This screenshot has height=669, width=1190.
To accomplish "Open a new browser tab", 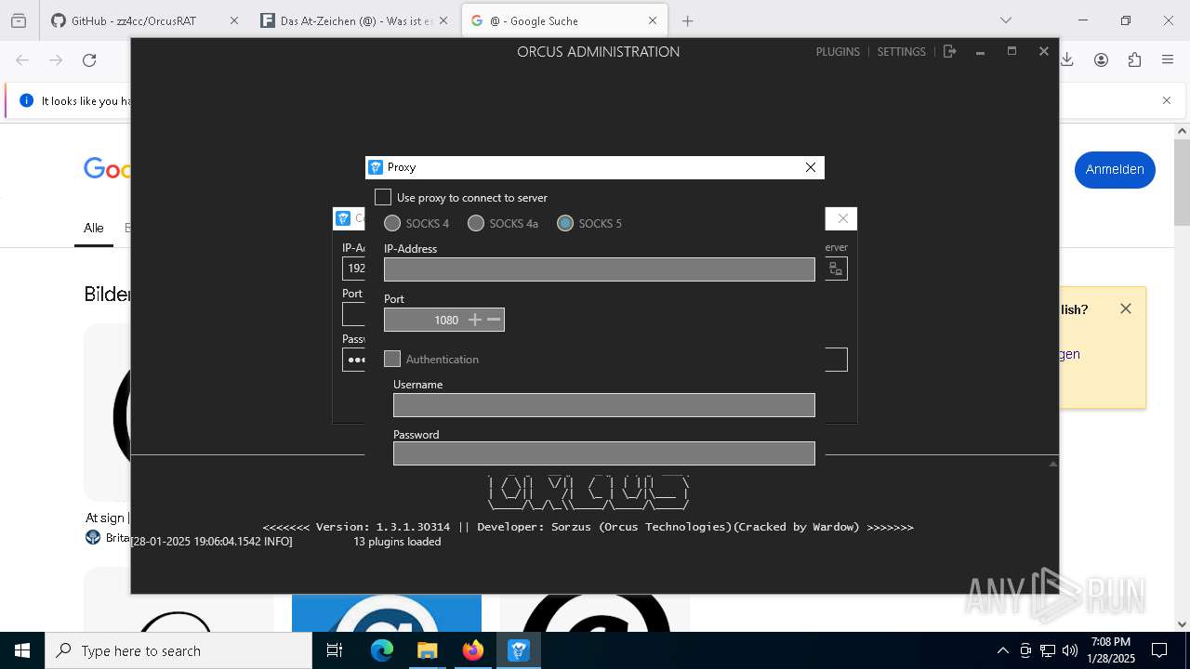I will 688,20.
